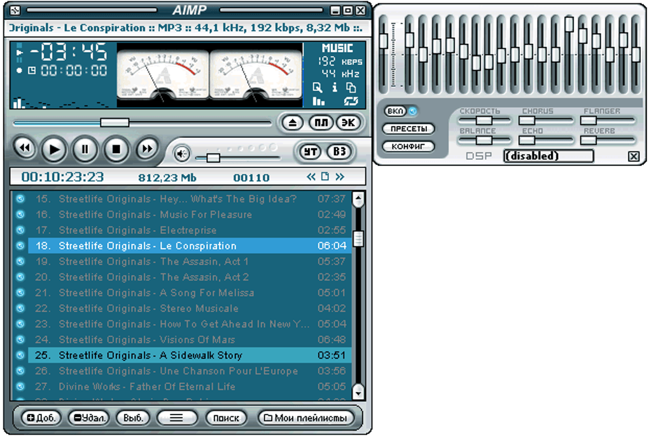Click the -03:45 remaining time display
Screen dimensions: 649x438
69,53
